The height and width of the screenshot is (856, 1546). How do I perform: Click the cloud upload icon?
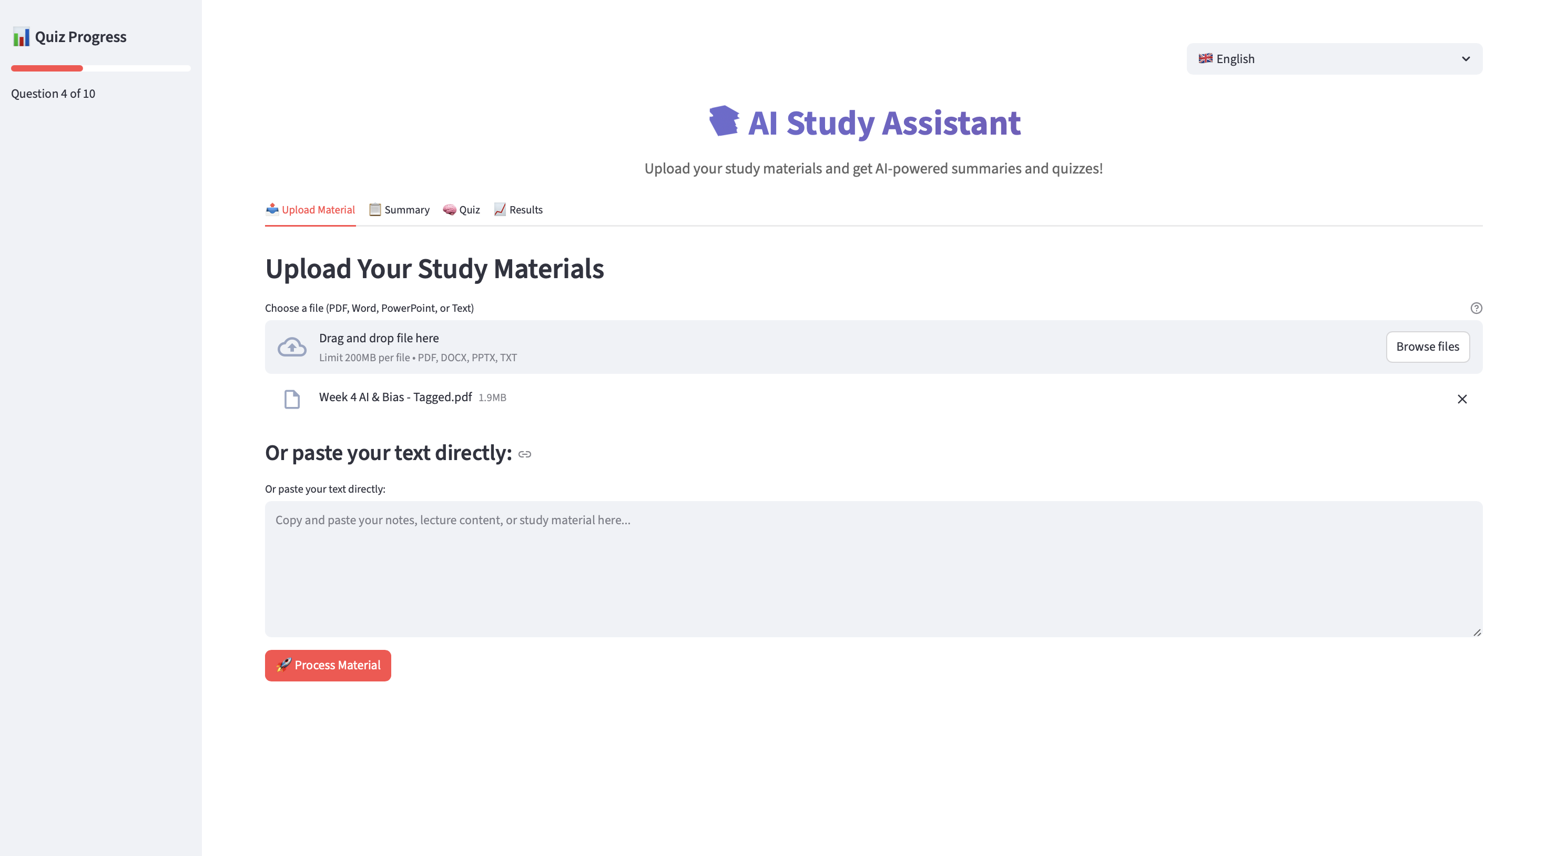point(292,347)
